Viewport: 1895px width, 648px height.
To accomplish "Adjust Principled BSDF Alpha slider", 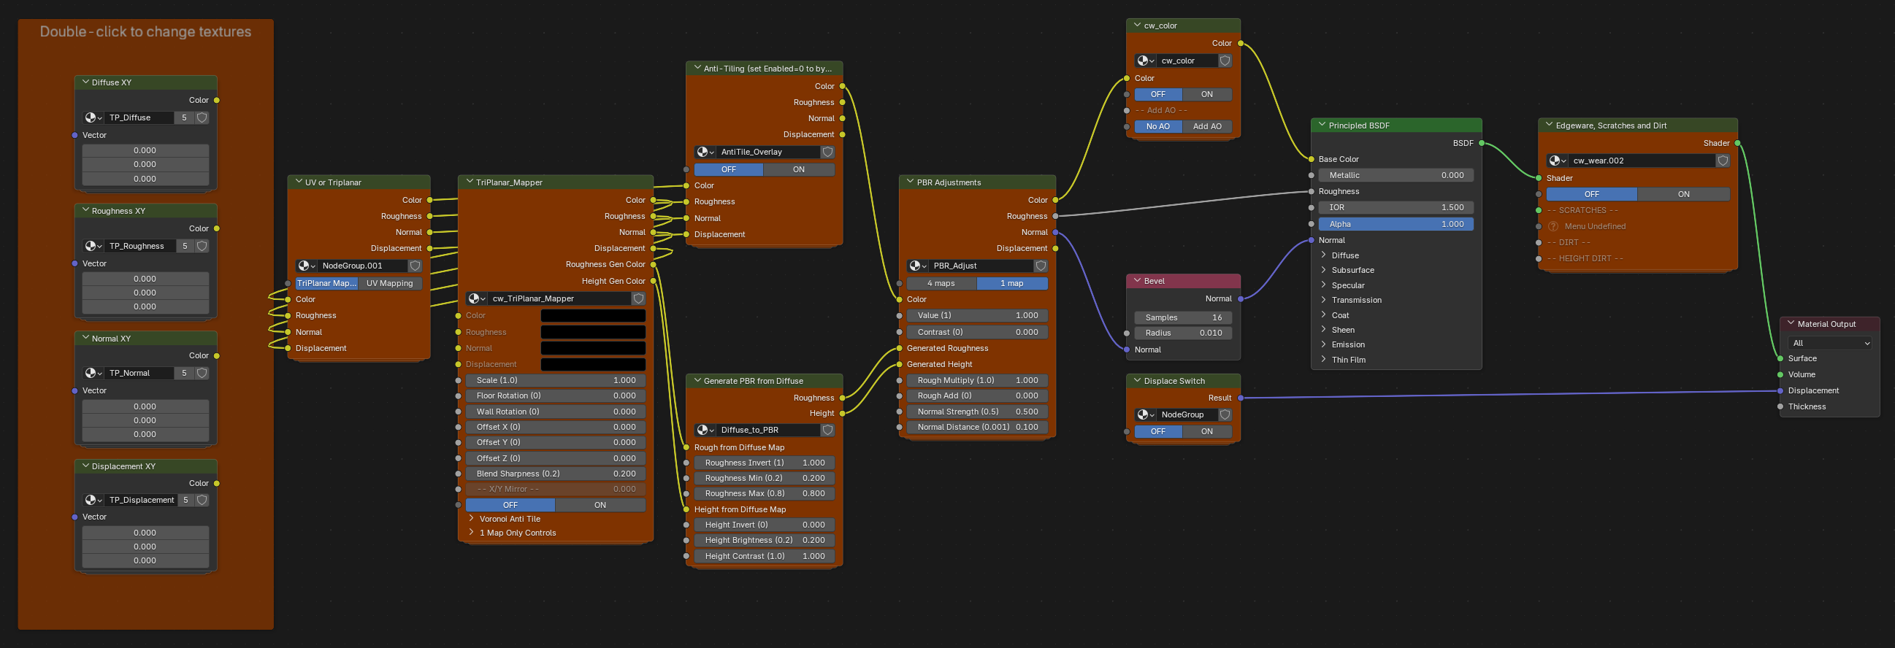I will tap(1396, 224).
